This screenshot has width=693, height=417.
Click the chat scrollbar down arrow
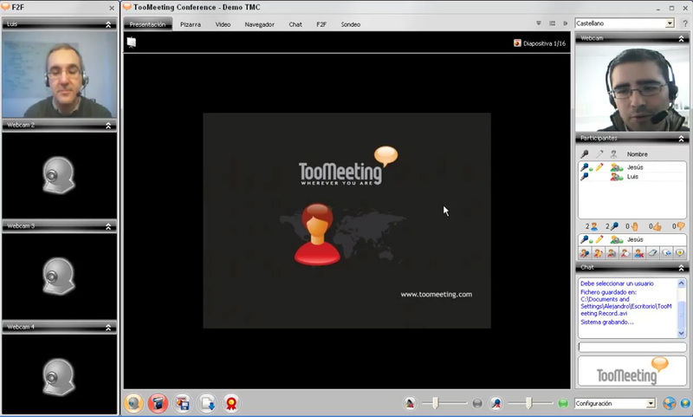point(681,334)
